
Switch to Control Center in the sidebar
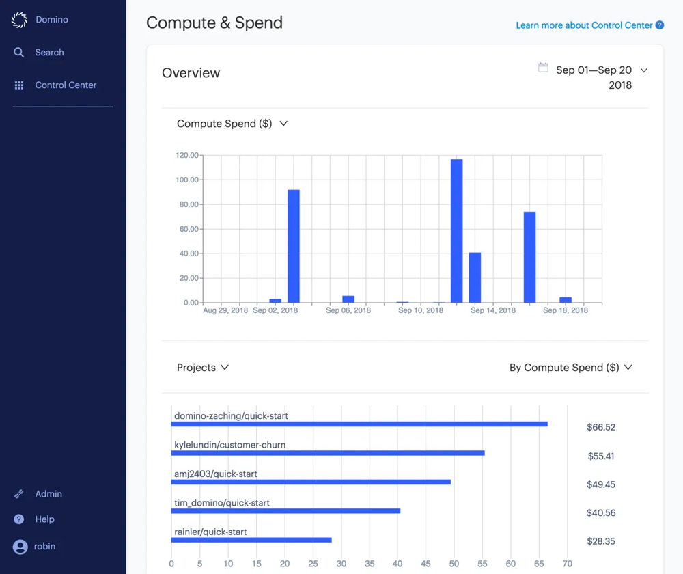tap(66, 85)
